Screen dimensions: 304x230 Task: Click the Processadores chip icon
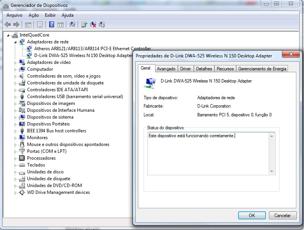tap(22, 158)
